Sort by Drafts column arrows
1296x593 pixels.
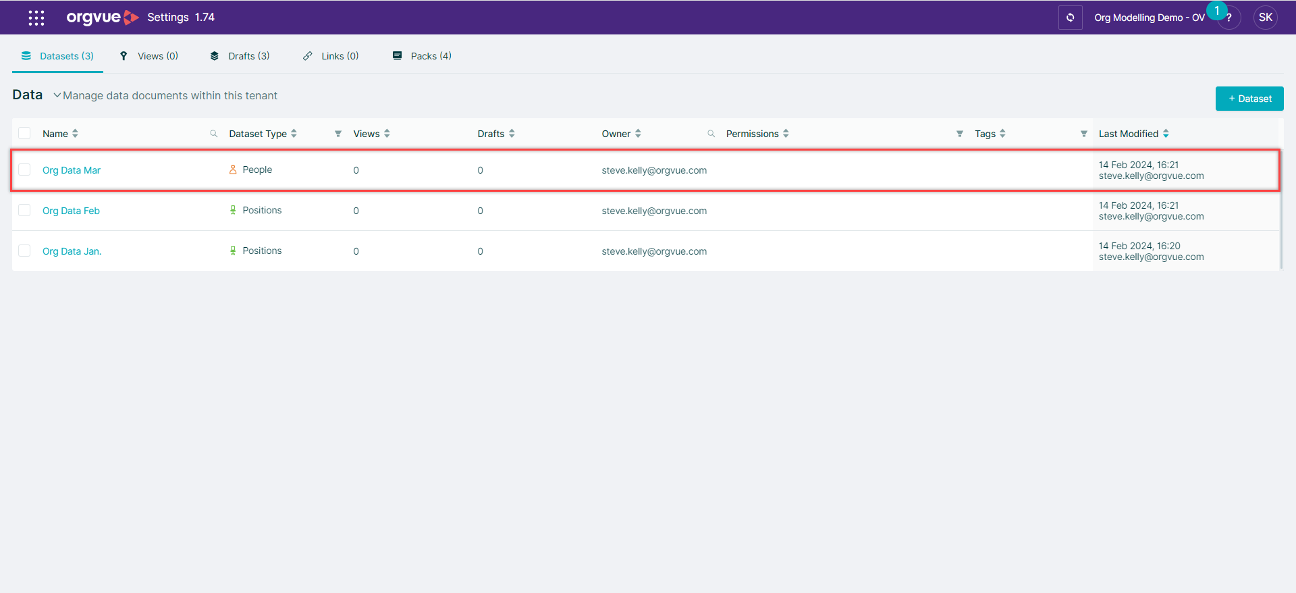click(x=512, y=134)
